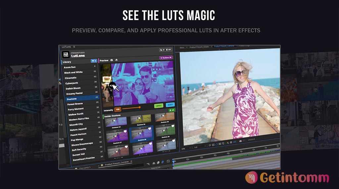Toggle heart on bottom-row purple duotone thumbnail
Viewport: 339px width, 189px height.
click(151, 143)
